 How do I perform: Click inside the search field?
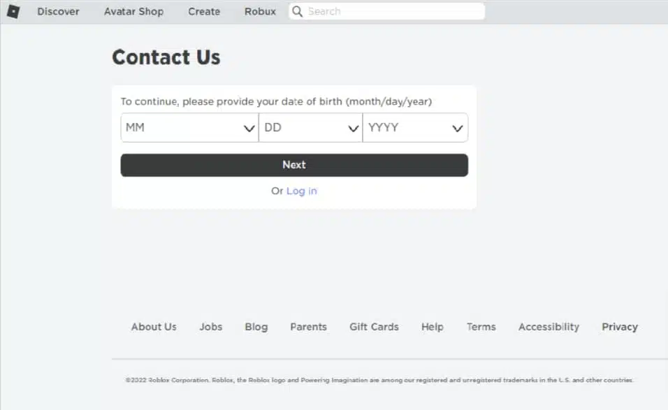(384, 11)
